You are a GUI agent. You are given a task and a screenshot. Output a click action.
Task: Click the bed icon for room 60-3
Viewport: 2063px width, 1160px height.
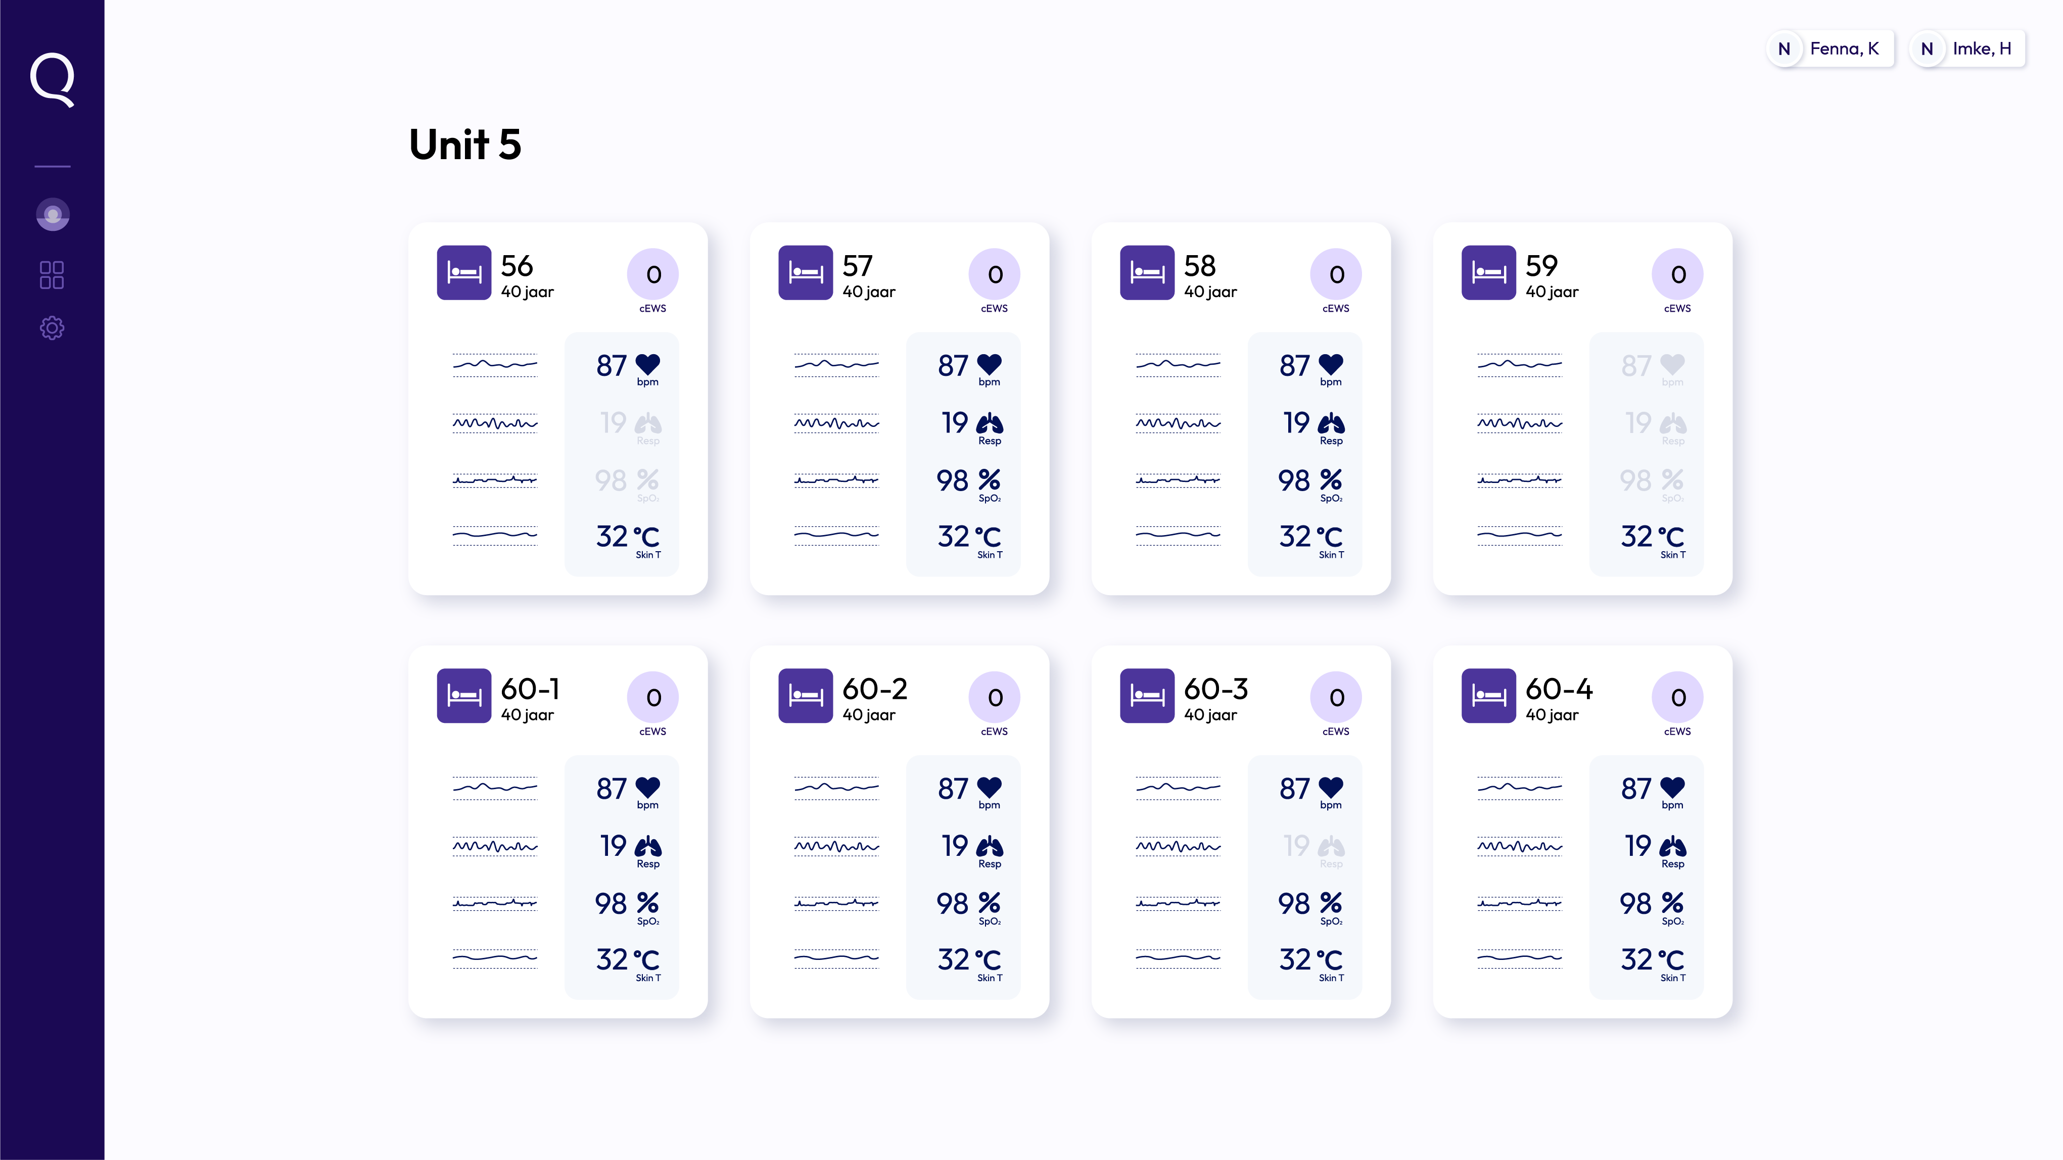pos(1147,696)
